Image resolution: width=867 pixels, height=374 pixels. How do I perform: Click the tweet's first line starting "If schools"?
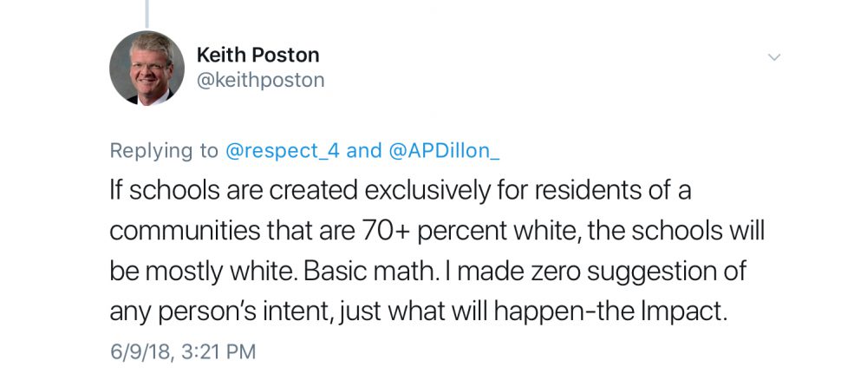[x=400, y=191]
